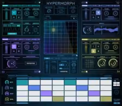Screen dimensions: 122x106
Task: Click the white button in the center bottom section
Action: (64, 72)
